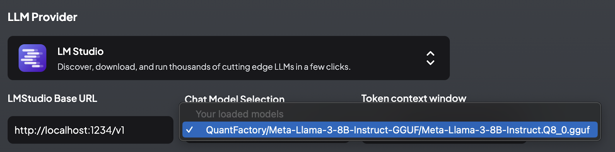Click the up-down chevron icon on provider card

[430, 58]
